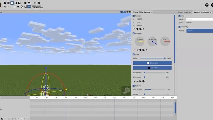Image resolution: width=213 pixels, height=120 pixels.
Task: Toggle loop playback with the circular arrows icon
Action: 22,7
